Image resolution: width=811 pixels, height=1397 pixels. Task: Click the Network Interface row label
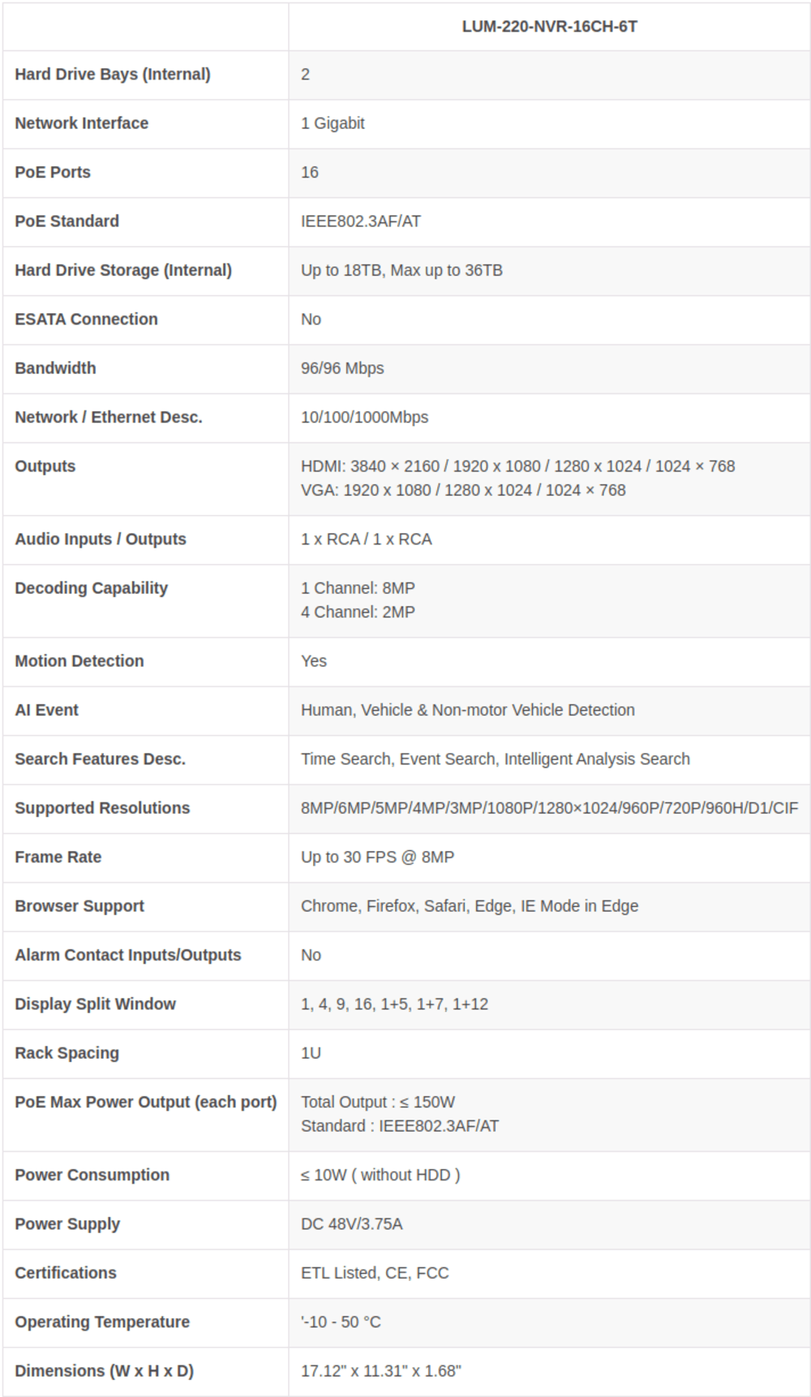pos(82,123)
